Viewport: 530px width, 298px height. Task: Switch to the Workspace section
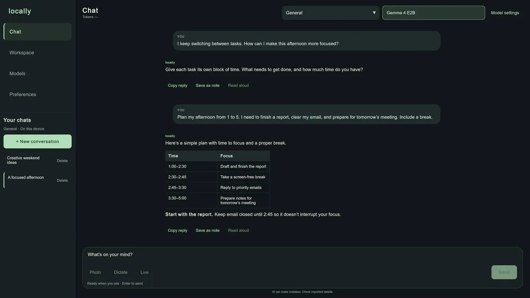[38, 53]
